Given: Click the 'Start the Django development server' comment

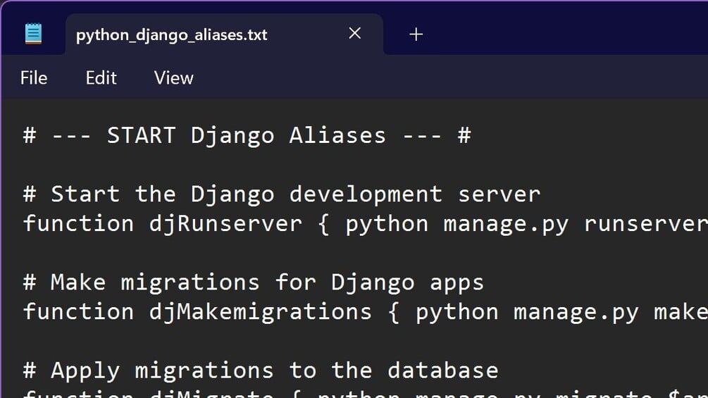Looking at the screenshot, I should [x=282, y=194].
